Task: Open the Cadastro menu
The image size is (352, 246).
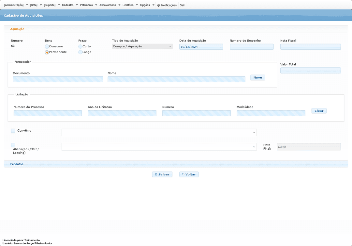Action: click(67, 5)
